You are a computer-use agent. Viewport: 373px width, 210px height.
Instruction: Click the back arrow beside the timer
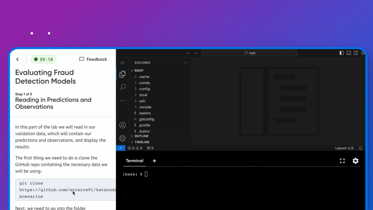pyautogui.click(x=17, y=59)
